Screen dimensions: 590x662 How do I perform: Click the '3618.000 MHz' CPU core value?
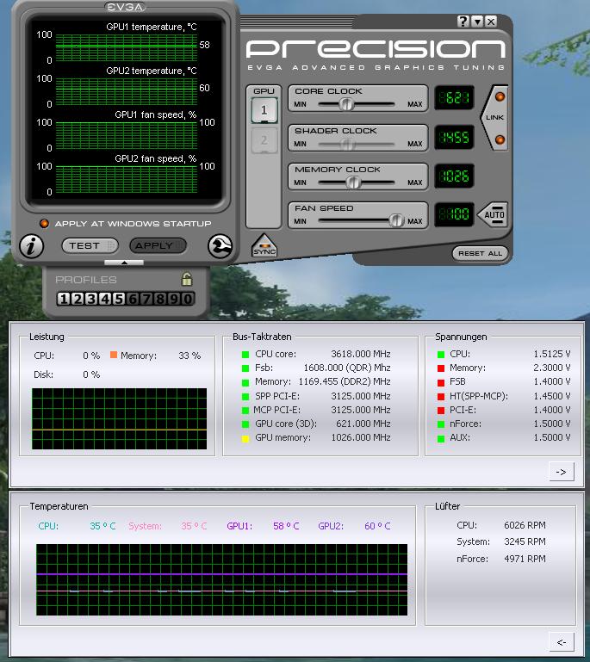361,354
